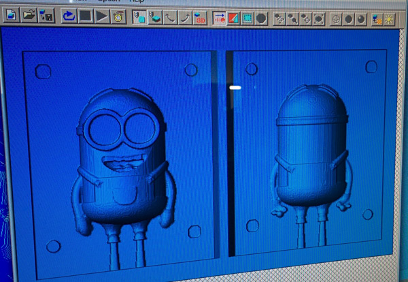Stop the cutting simulation

coord(86,16)
